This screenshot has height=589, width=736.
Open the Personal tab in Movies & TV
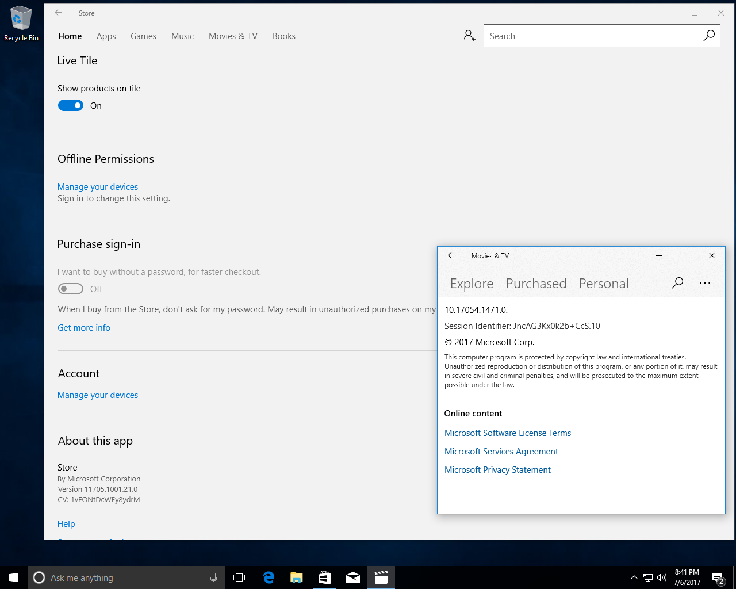tap(603, 284)
